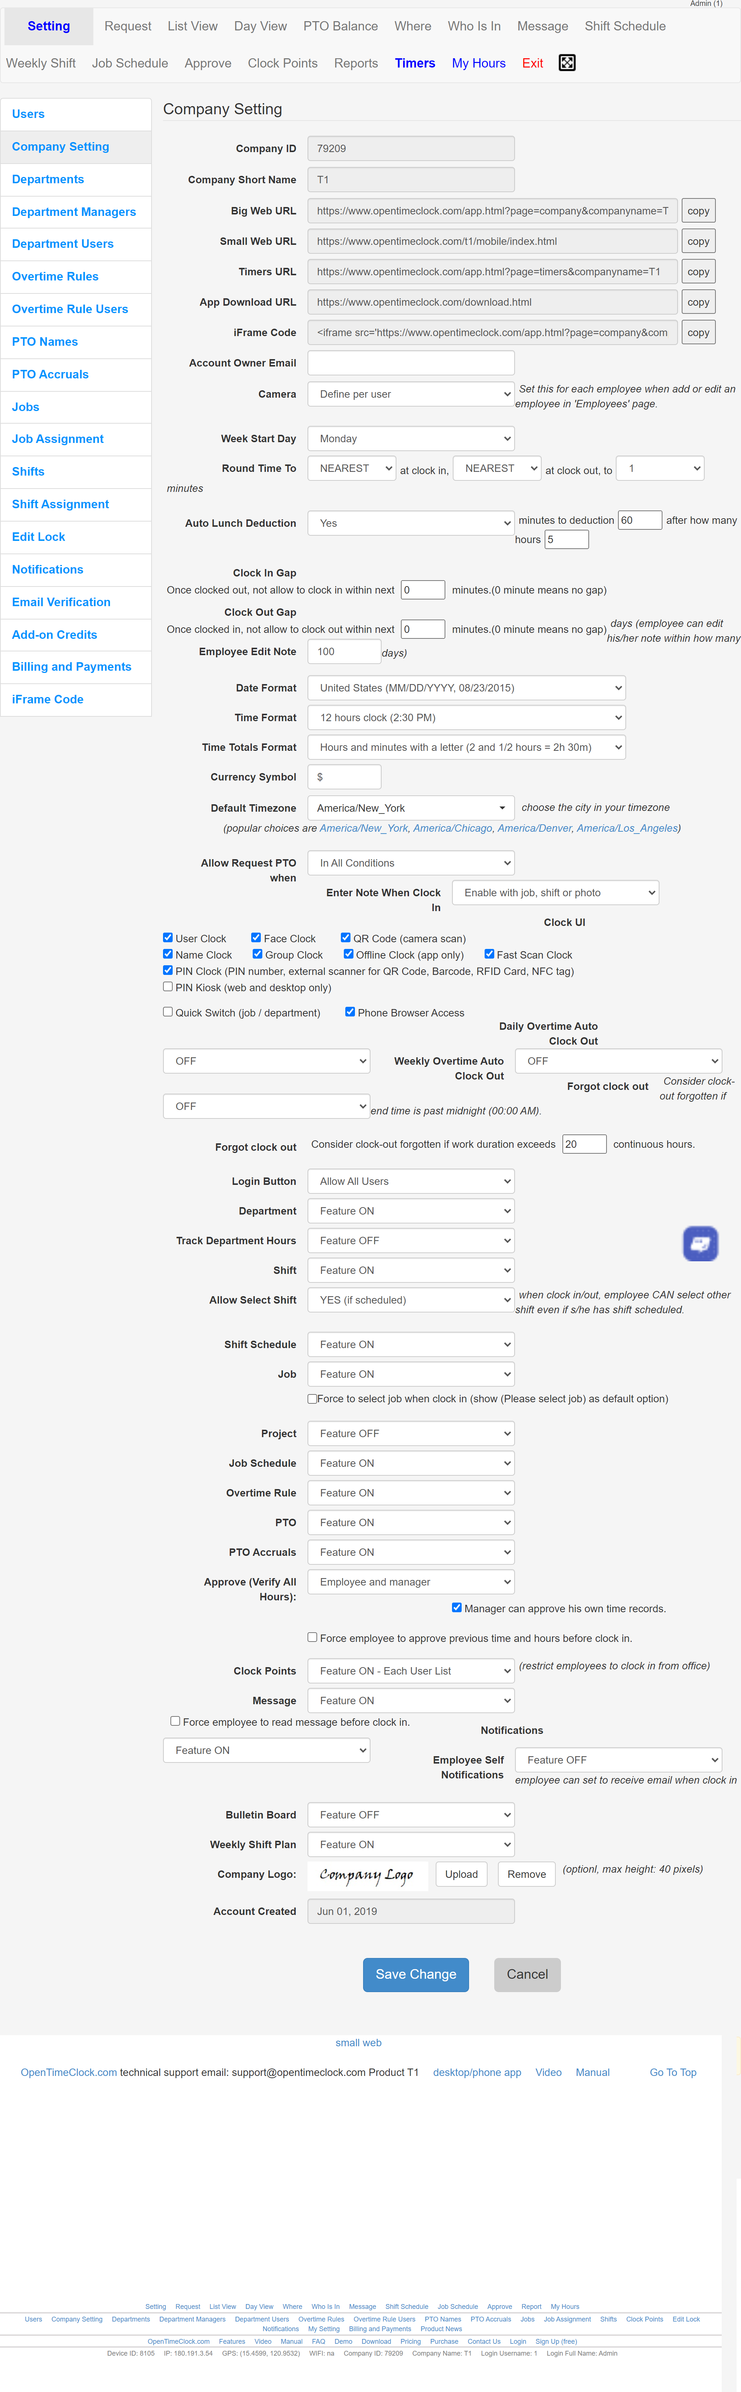
Task: Select Users in the sidebar
Action: coord(76,114)
